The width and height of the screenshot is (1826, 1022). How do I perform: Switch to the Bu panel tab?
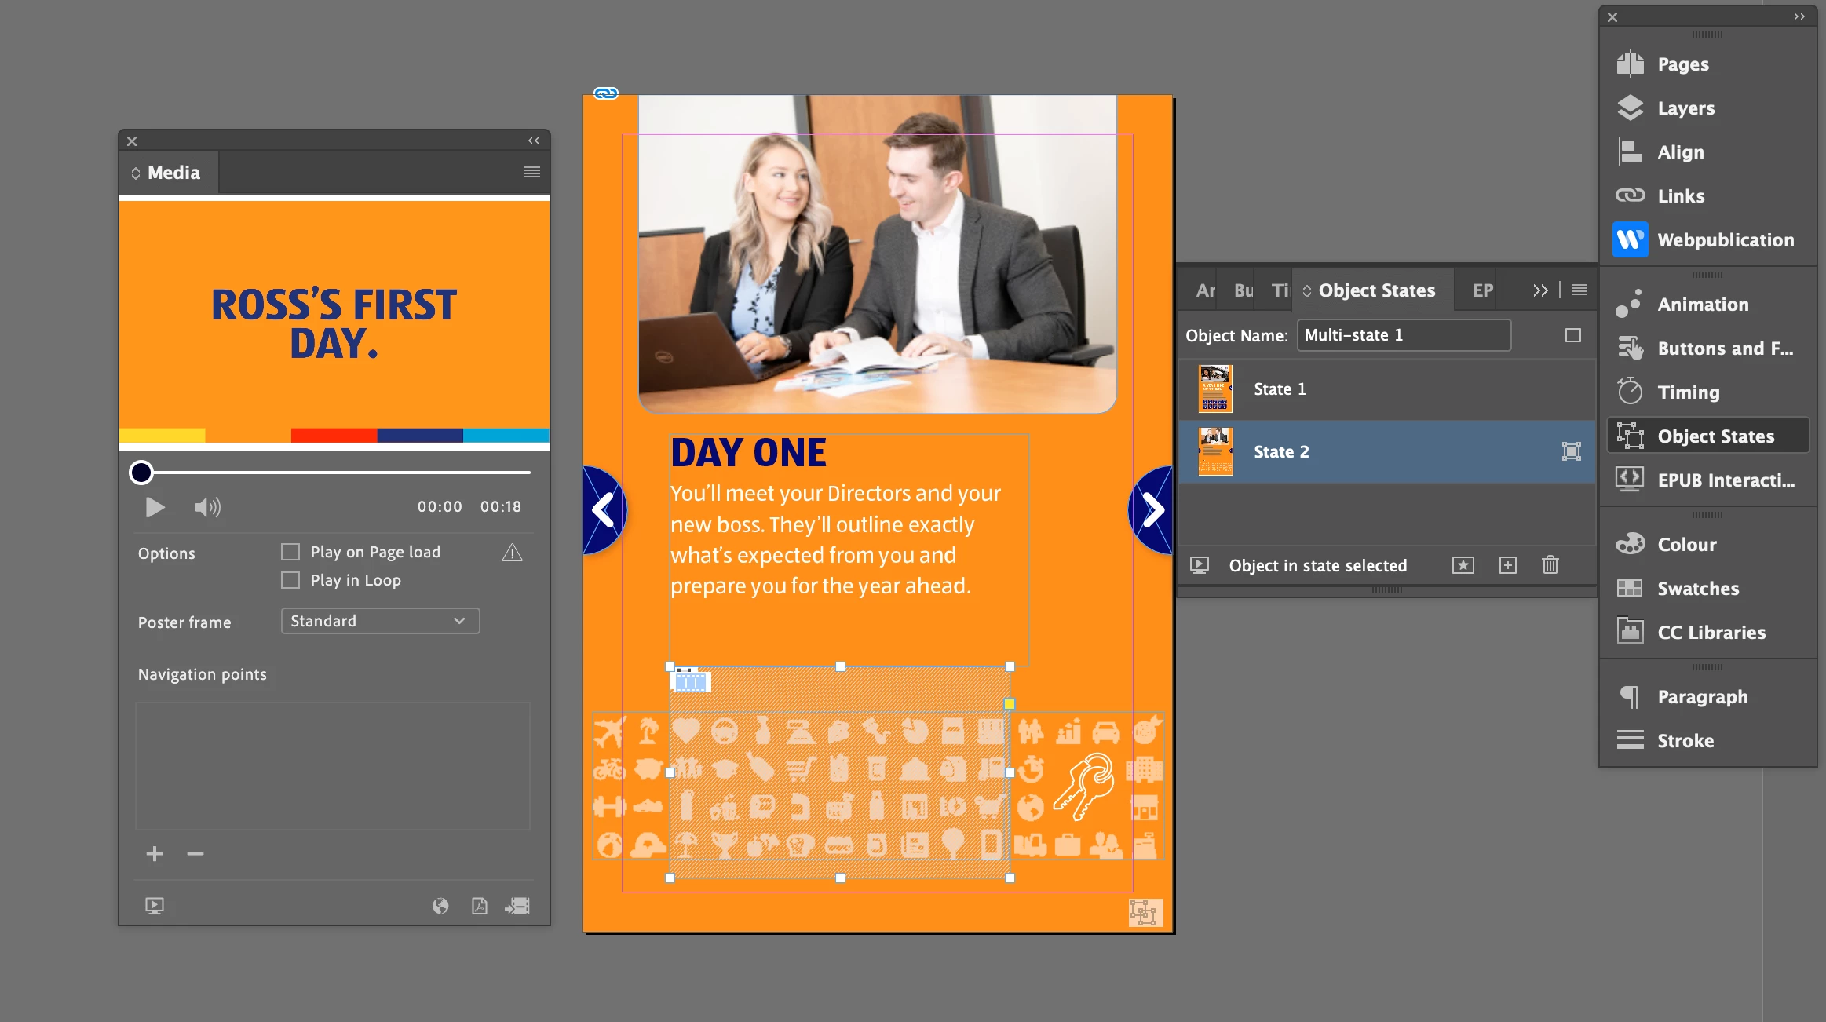point(1244,290)
